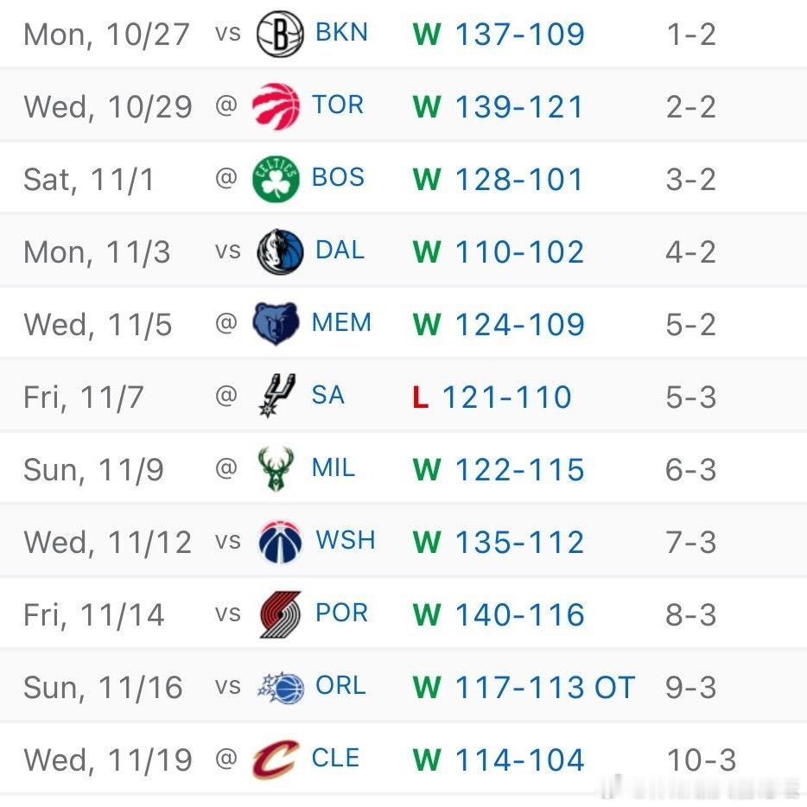This screenshot has height=807, width=807.
Task: Click the Milwaukee Bucks logo
Action: point(276,468)
